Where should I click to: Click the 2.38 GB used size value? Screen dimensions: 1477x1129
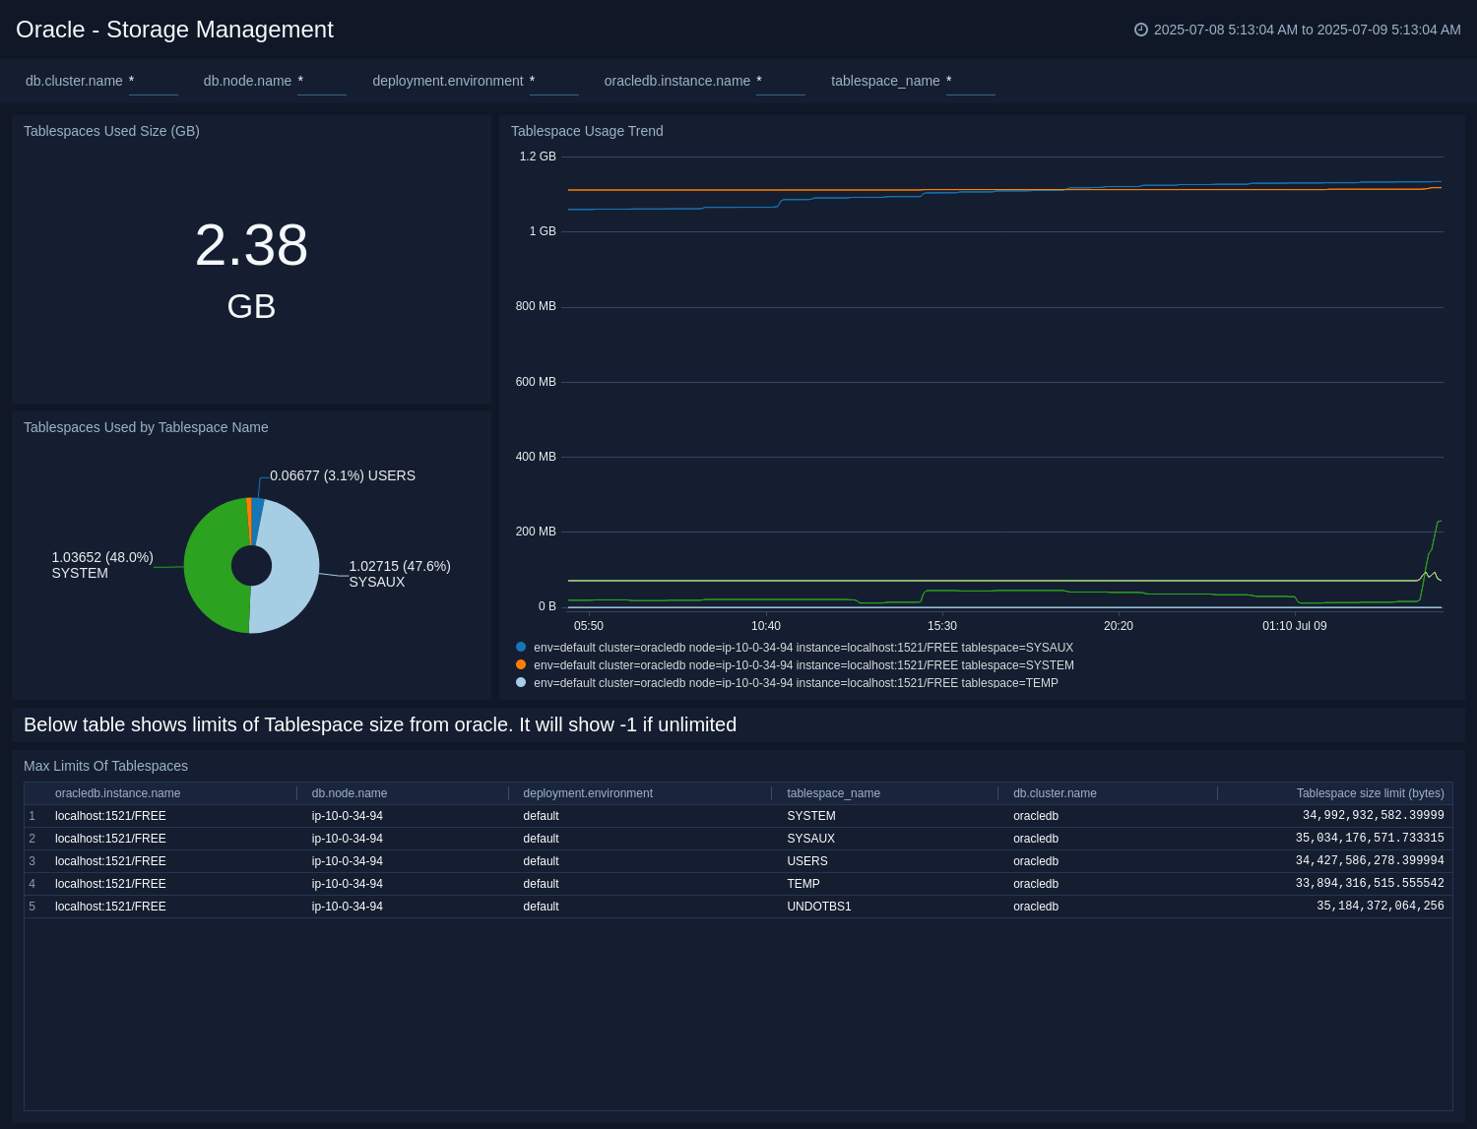click(251, 270)
